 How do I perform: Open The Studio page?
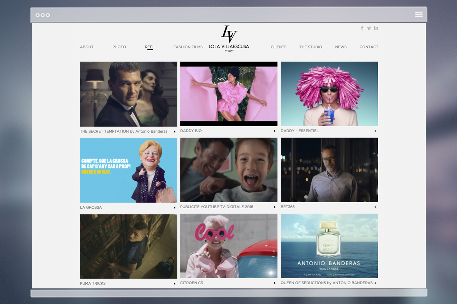click(311, 47)
